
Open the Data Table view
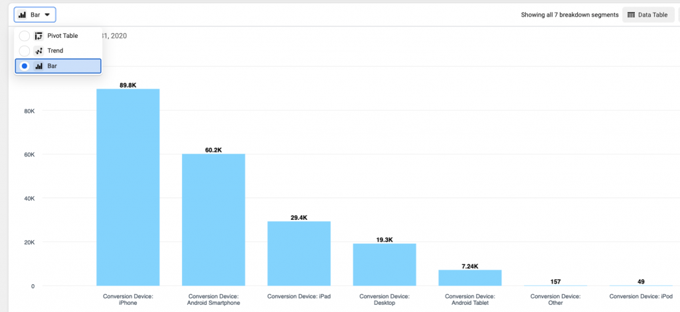point(648,15)
